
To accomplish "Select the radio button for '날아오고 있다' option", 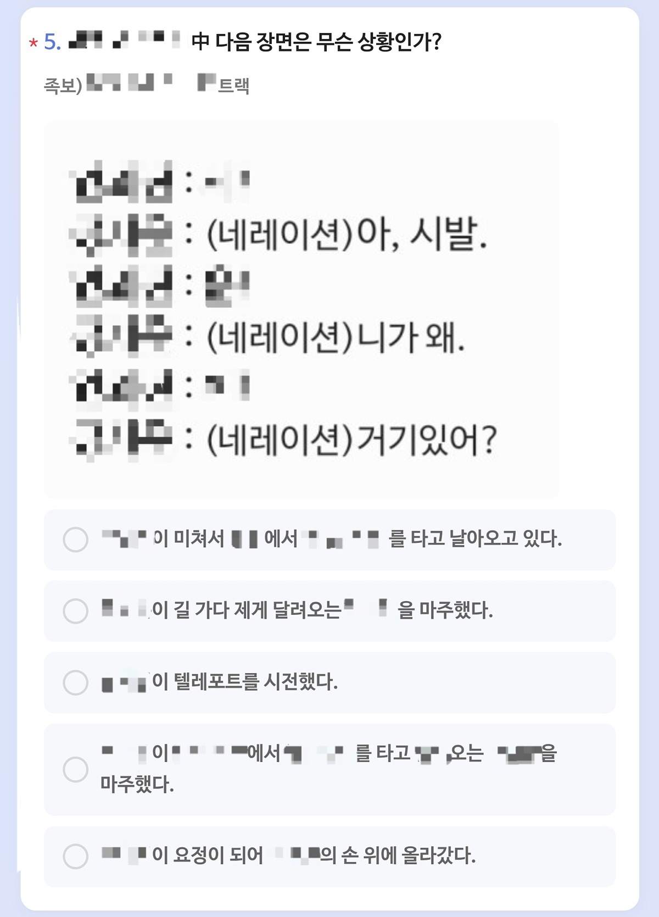I will 76,540.
